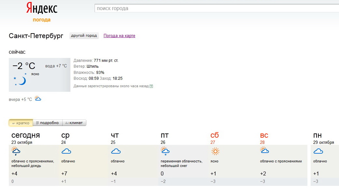
Task: Select the 'чт' day heading
Action: pos(115,135)
